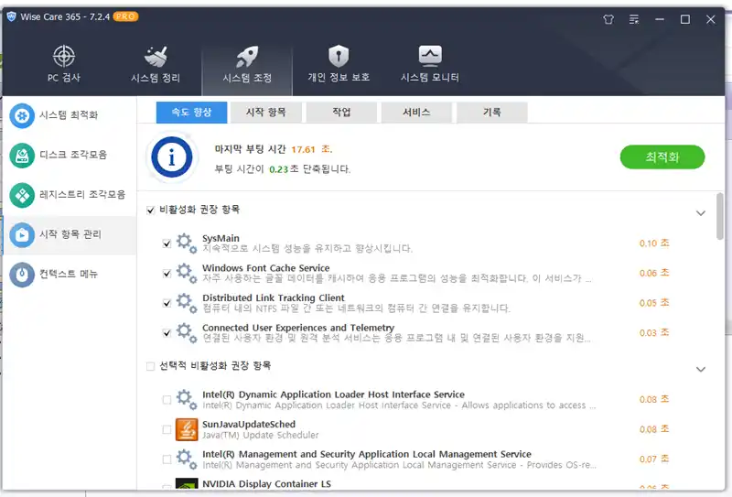Collapse the 선택적 비활성화 권장 항목 section chevron
Screen dimensions: 732x497
point(701,369)
